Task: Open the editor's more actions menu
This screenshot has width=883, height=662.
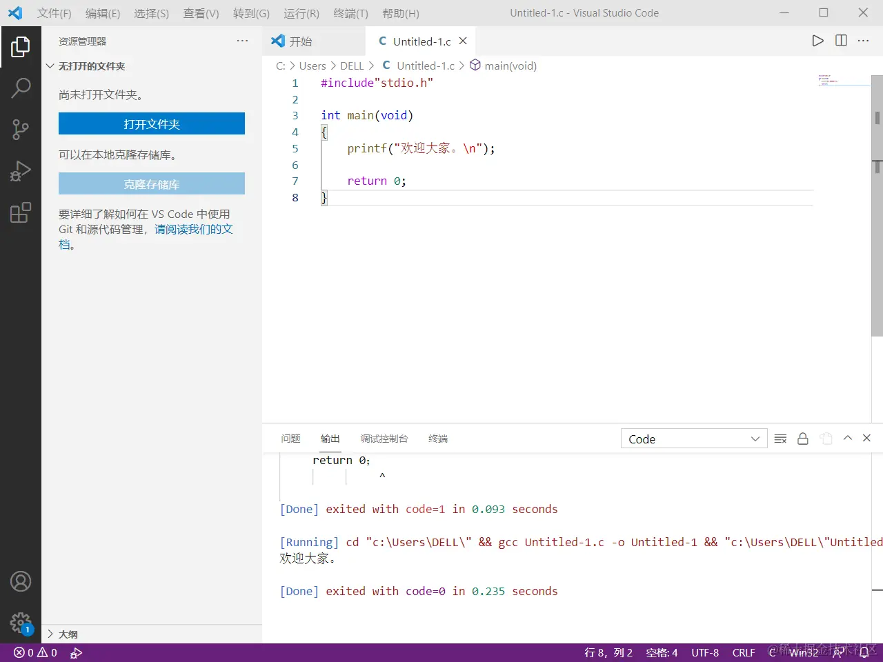Action: coord(863,41)
